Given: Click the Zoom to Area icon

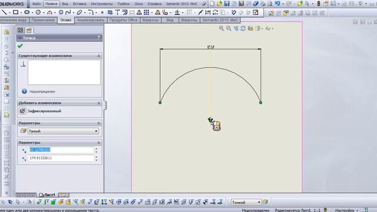Looking at the screenshot, I should [x=229, y=28].
